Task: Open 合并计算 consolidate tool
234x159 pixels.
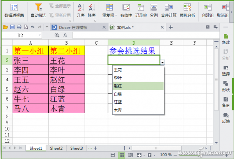Action: coord(169,10)
